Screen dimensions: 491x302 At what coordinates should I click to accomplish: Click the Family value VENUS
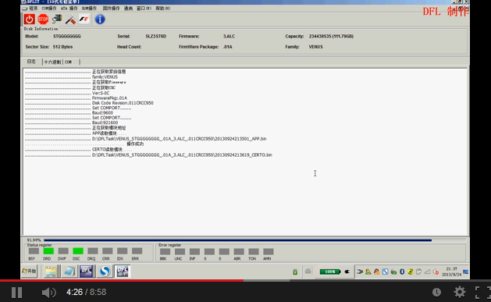pyautogui.click(x=315, y=47)
